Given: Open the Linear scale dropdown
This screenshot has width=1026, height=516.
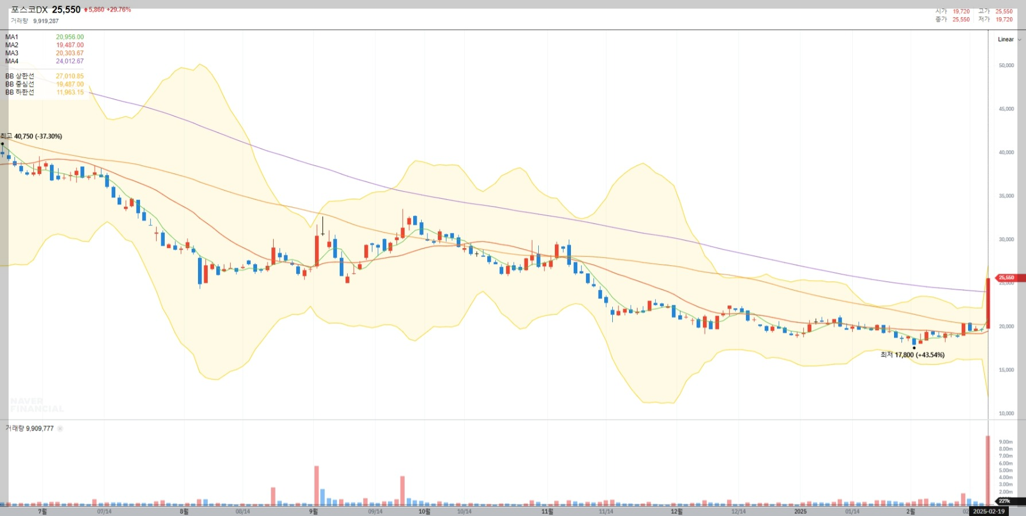Looking at the screenshot, I should 1009,40.
